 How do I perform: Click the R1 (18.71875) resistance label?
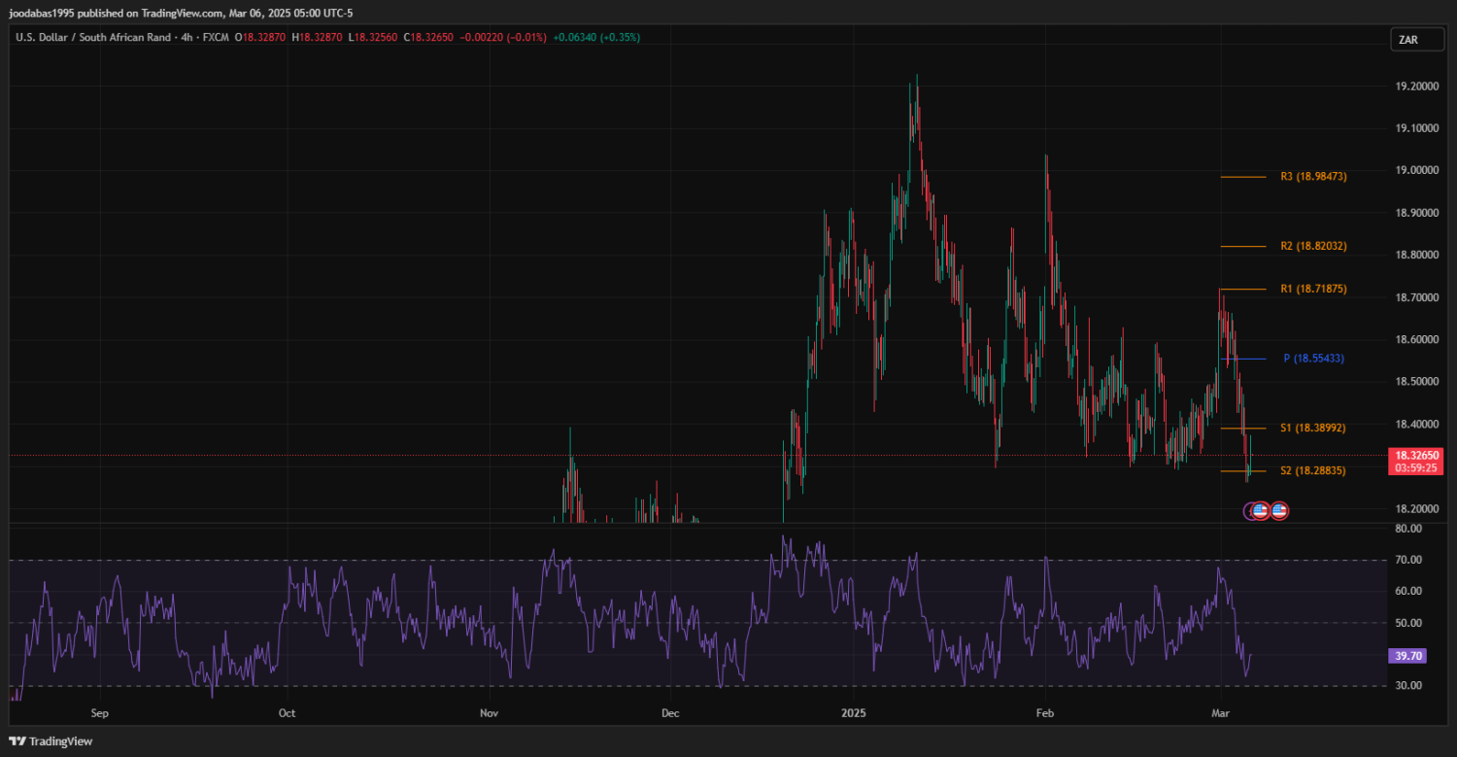1313,289
